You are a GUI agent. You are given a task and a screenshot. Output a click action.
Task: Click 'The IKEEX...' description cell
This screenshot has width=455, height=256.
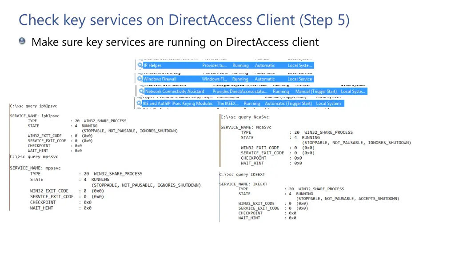coord(228,103)
